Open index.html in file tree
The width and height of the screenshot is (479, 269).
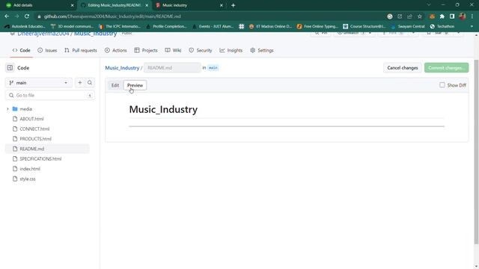pos(30,169)
